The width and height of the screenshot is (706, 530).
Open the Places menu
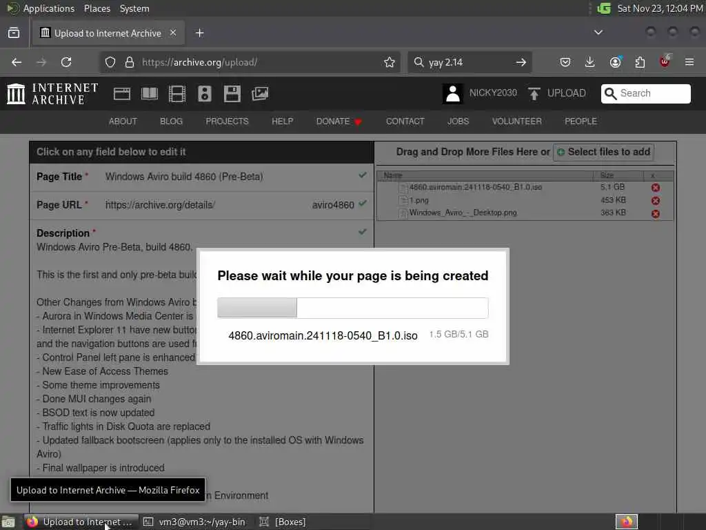[97, 8]
